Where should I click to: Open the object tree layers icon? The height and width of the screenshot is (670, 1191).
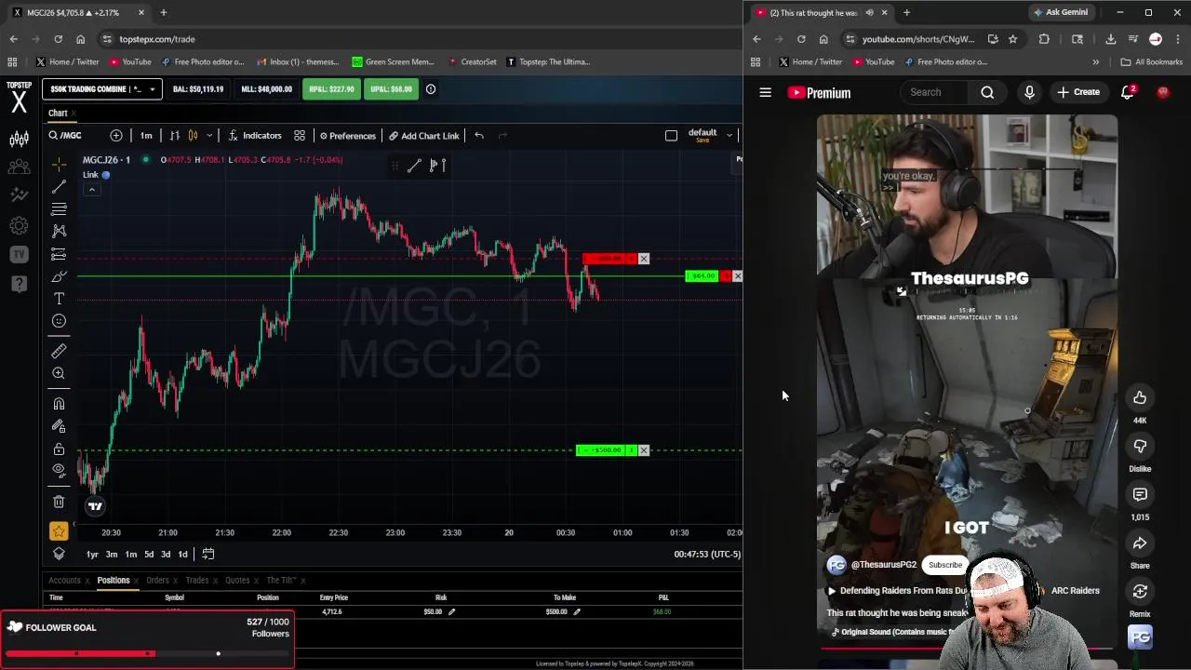[59, 554]
